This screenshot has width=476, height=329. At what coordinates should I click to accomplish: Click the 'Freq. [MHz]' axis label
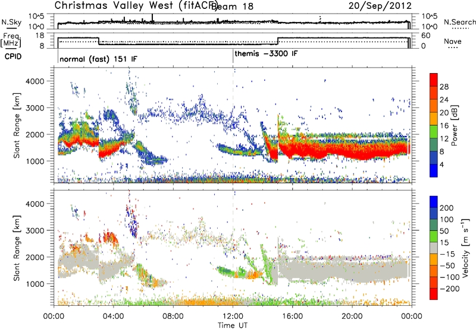click(x=11, y=40)
